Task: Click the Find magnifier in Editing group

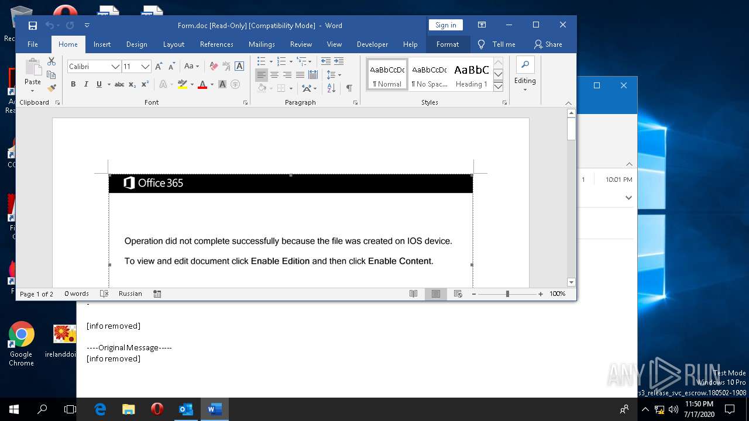Action: [525, 64]
